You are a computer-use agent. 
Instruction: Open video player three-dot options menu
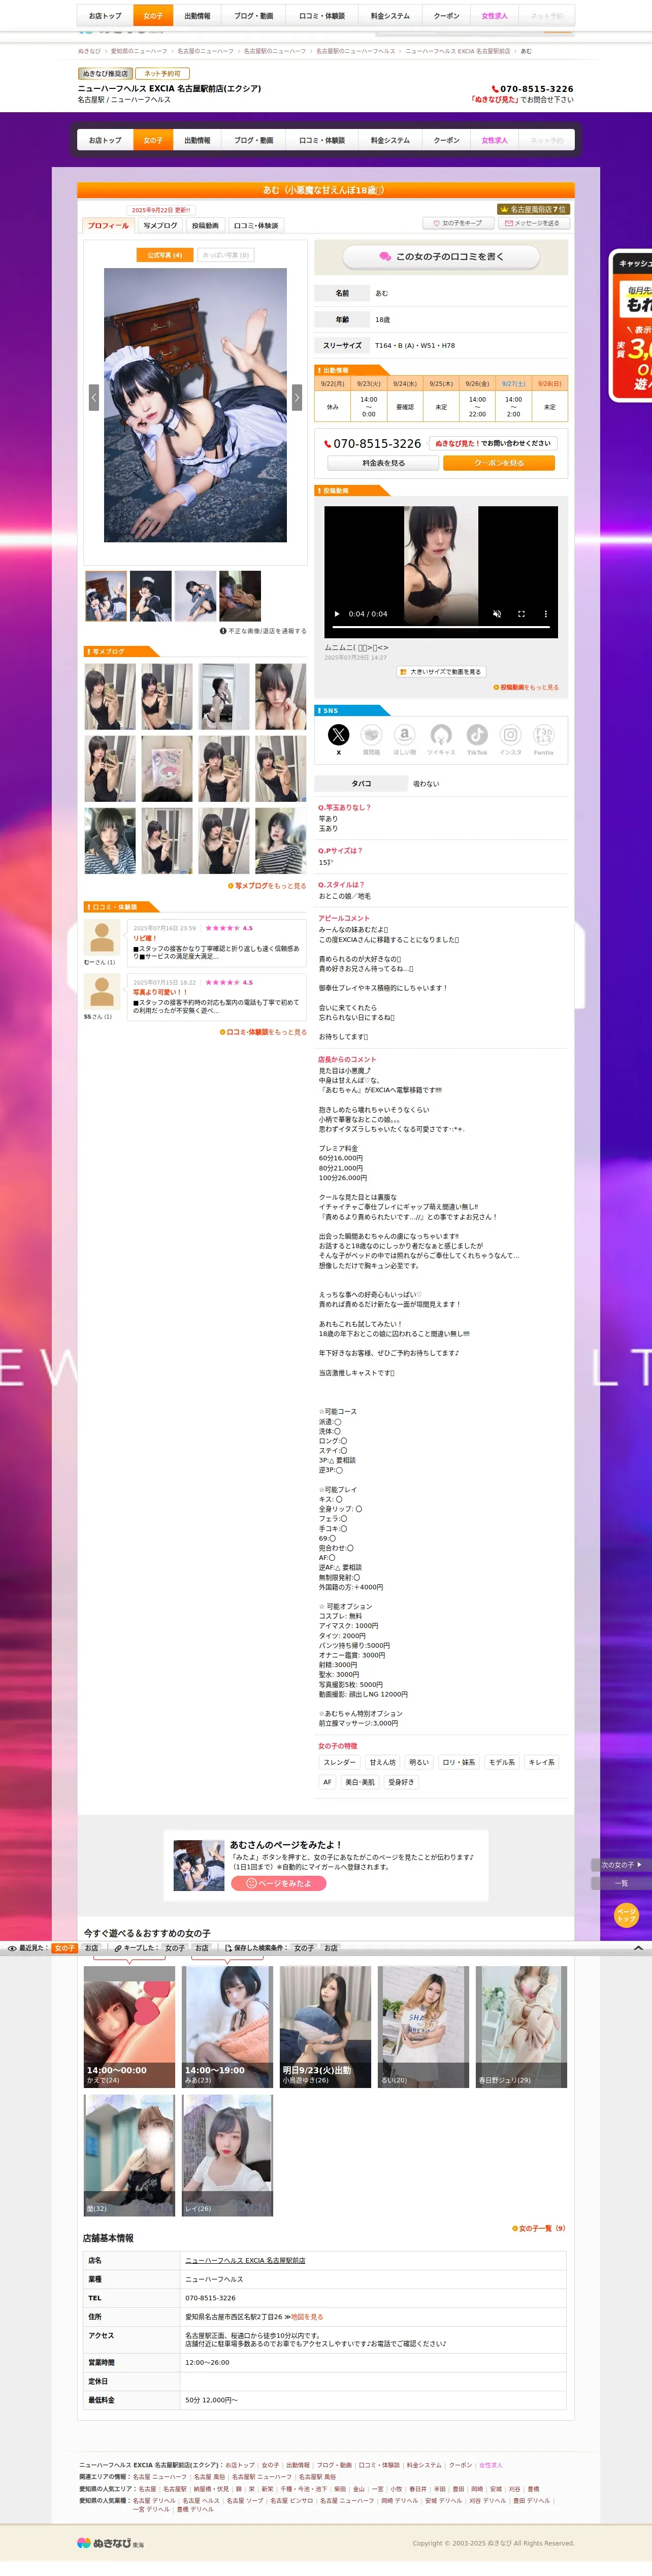545,614
